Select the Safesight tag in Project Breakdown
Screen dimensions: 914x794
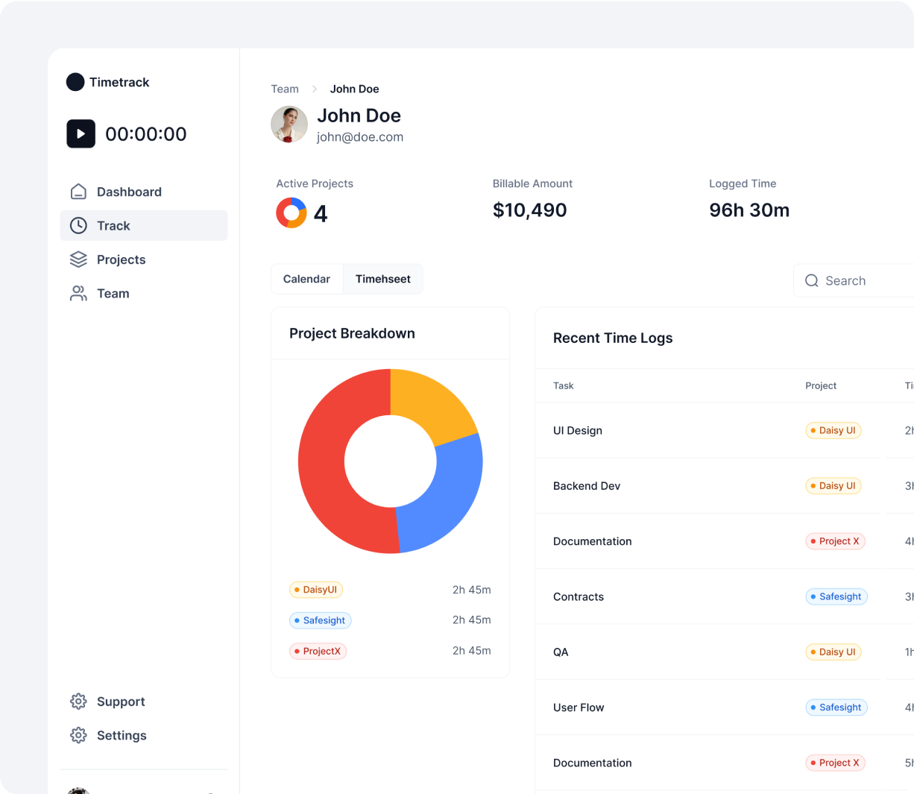tap(320, 620)
